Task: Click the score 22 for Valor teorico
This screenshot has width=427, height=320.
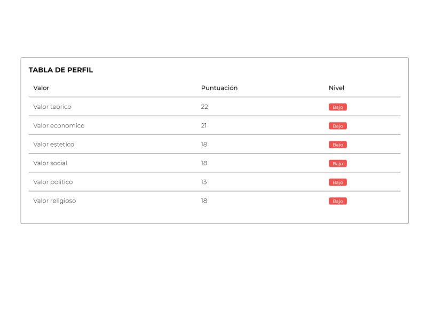Action: coord(204,107)
